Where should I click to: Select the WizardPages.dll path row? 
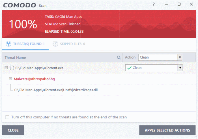(x=56, y=90)
